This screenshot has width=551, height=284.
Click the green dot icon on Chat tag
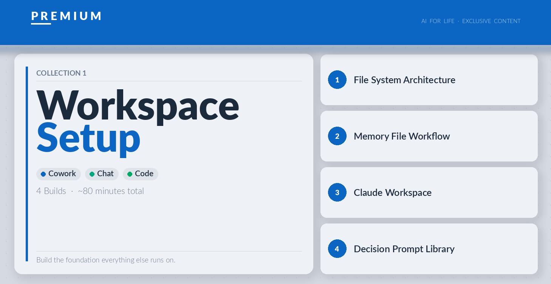click(x=92, y=174)
